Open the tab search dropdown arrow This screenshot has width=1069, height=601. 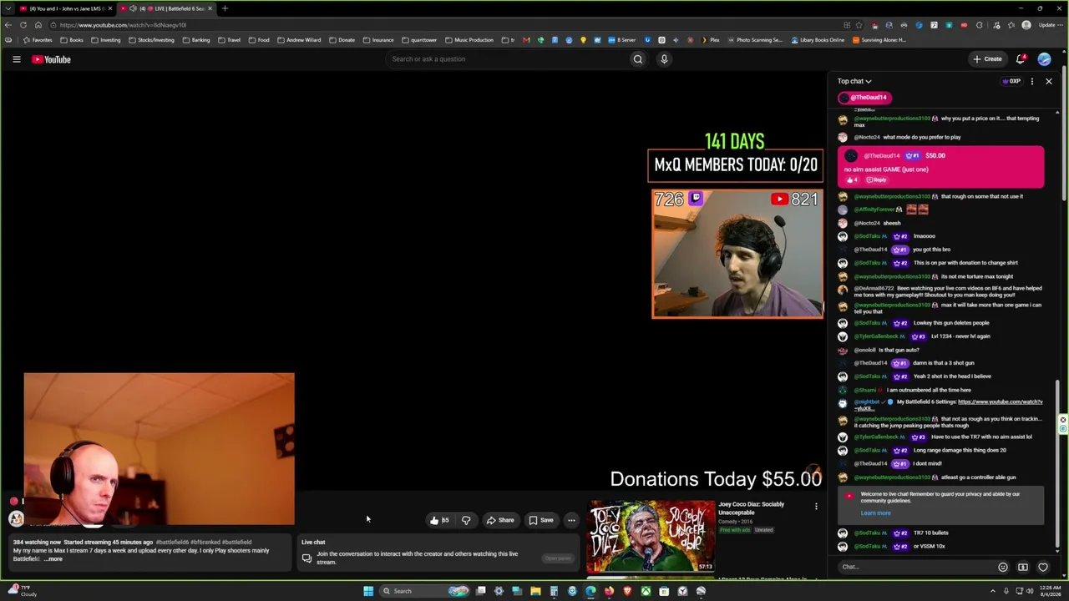pos(8,8)
